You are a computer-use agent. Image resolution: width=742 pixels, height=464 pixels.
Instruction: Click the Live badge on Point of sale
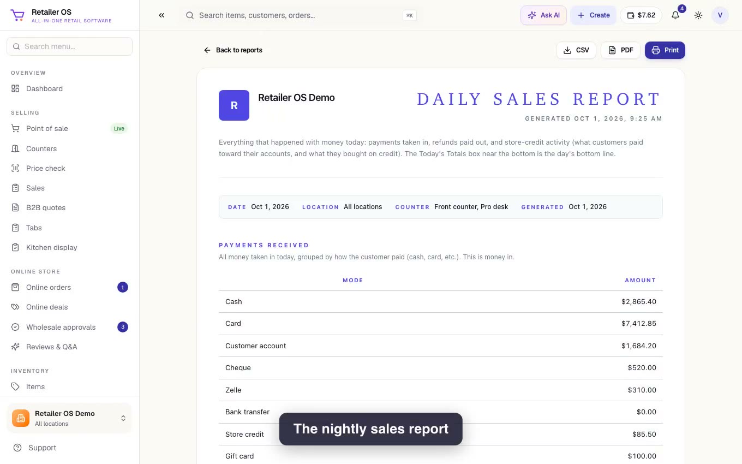[119, 129]
